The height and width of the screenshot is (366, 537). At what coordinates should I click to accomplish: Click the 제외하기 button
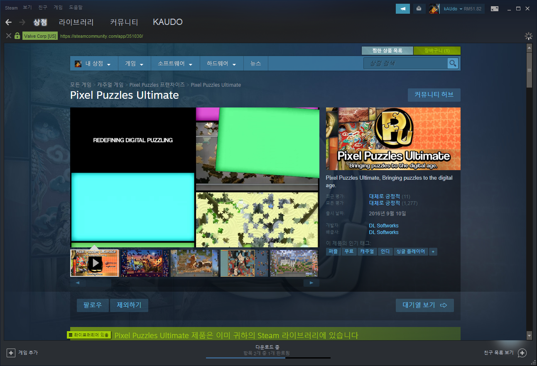point(129,305)
